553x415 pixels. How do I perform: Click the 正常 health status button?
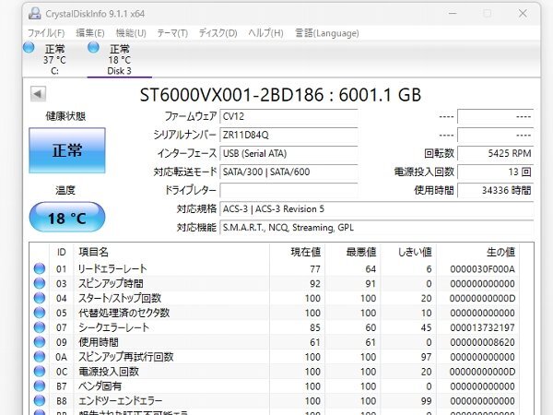[67, 150]
